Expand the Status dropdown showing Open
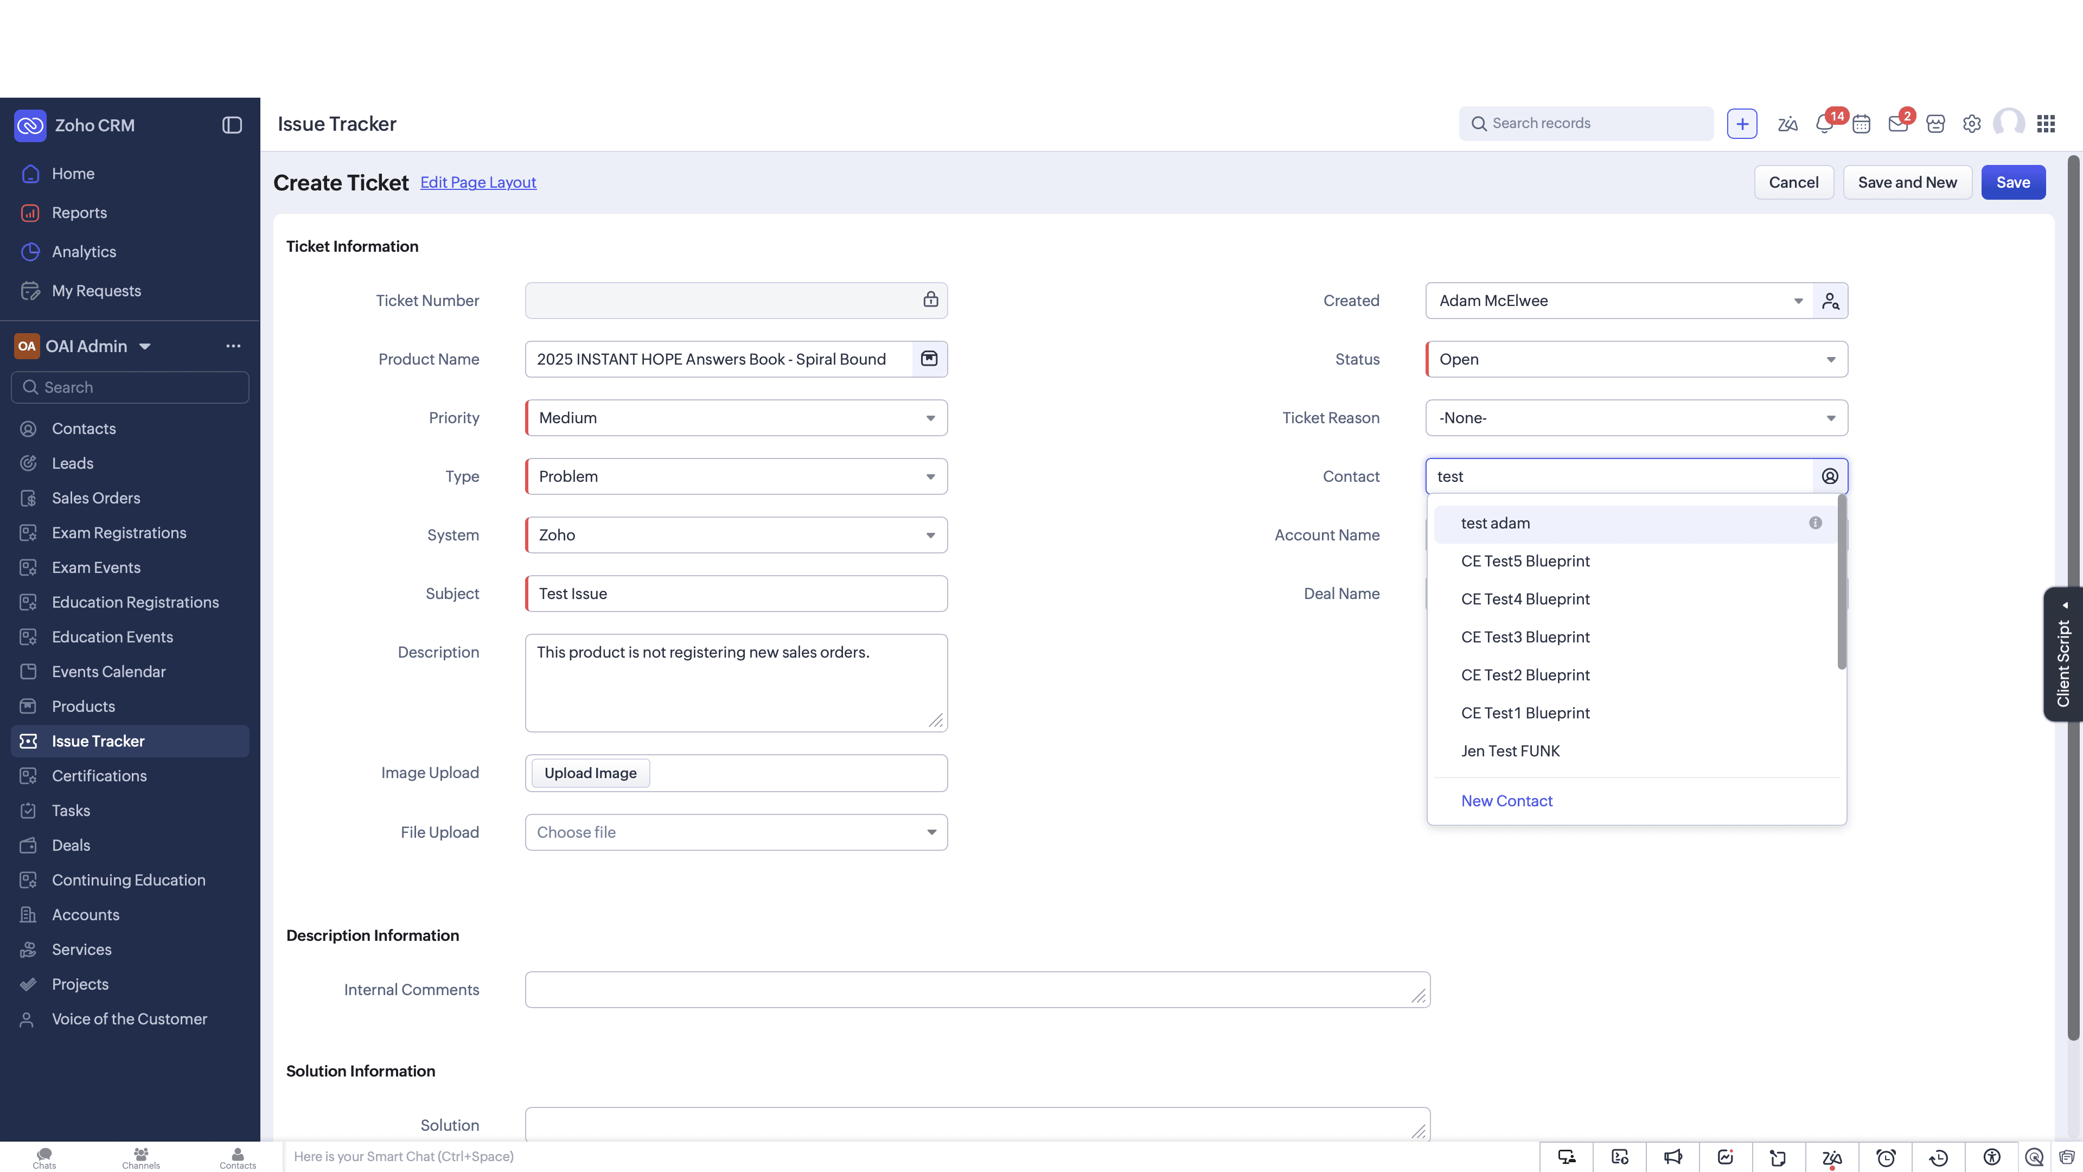Image resolution: width=2083 pixels, height=1172 pixels. (1637, 359)
